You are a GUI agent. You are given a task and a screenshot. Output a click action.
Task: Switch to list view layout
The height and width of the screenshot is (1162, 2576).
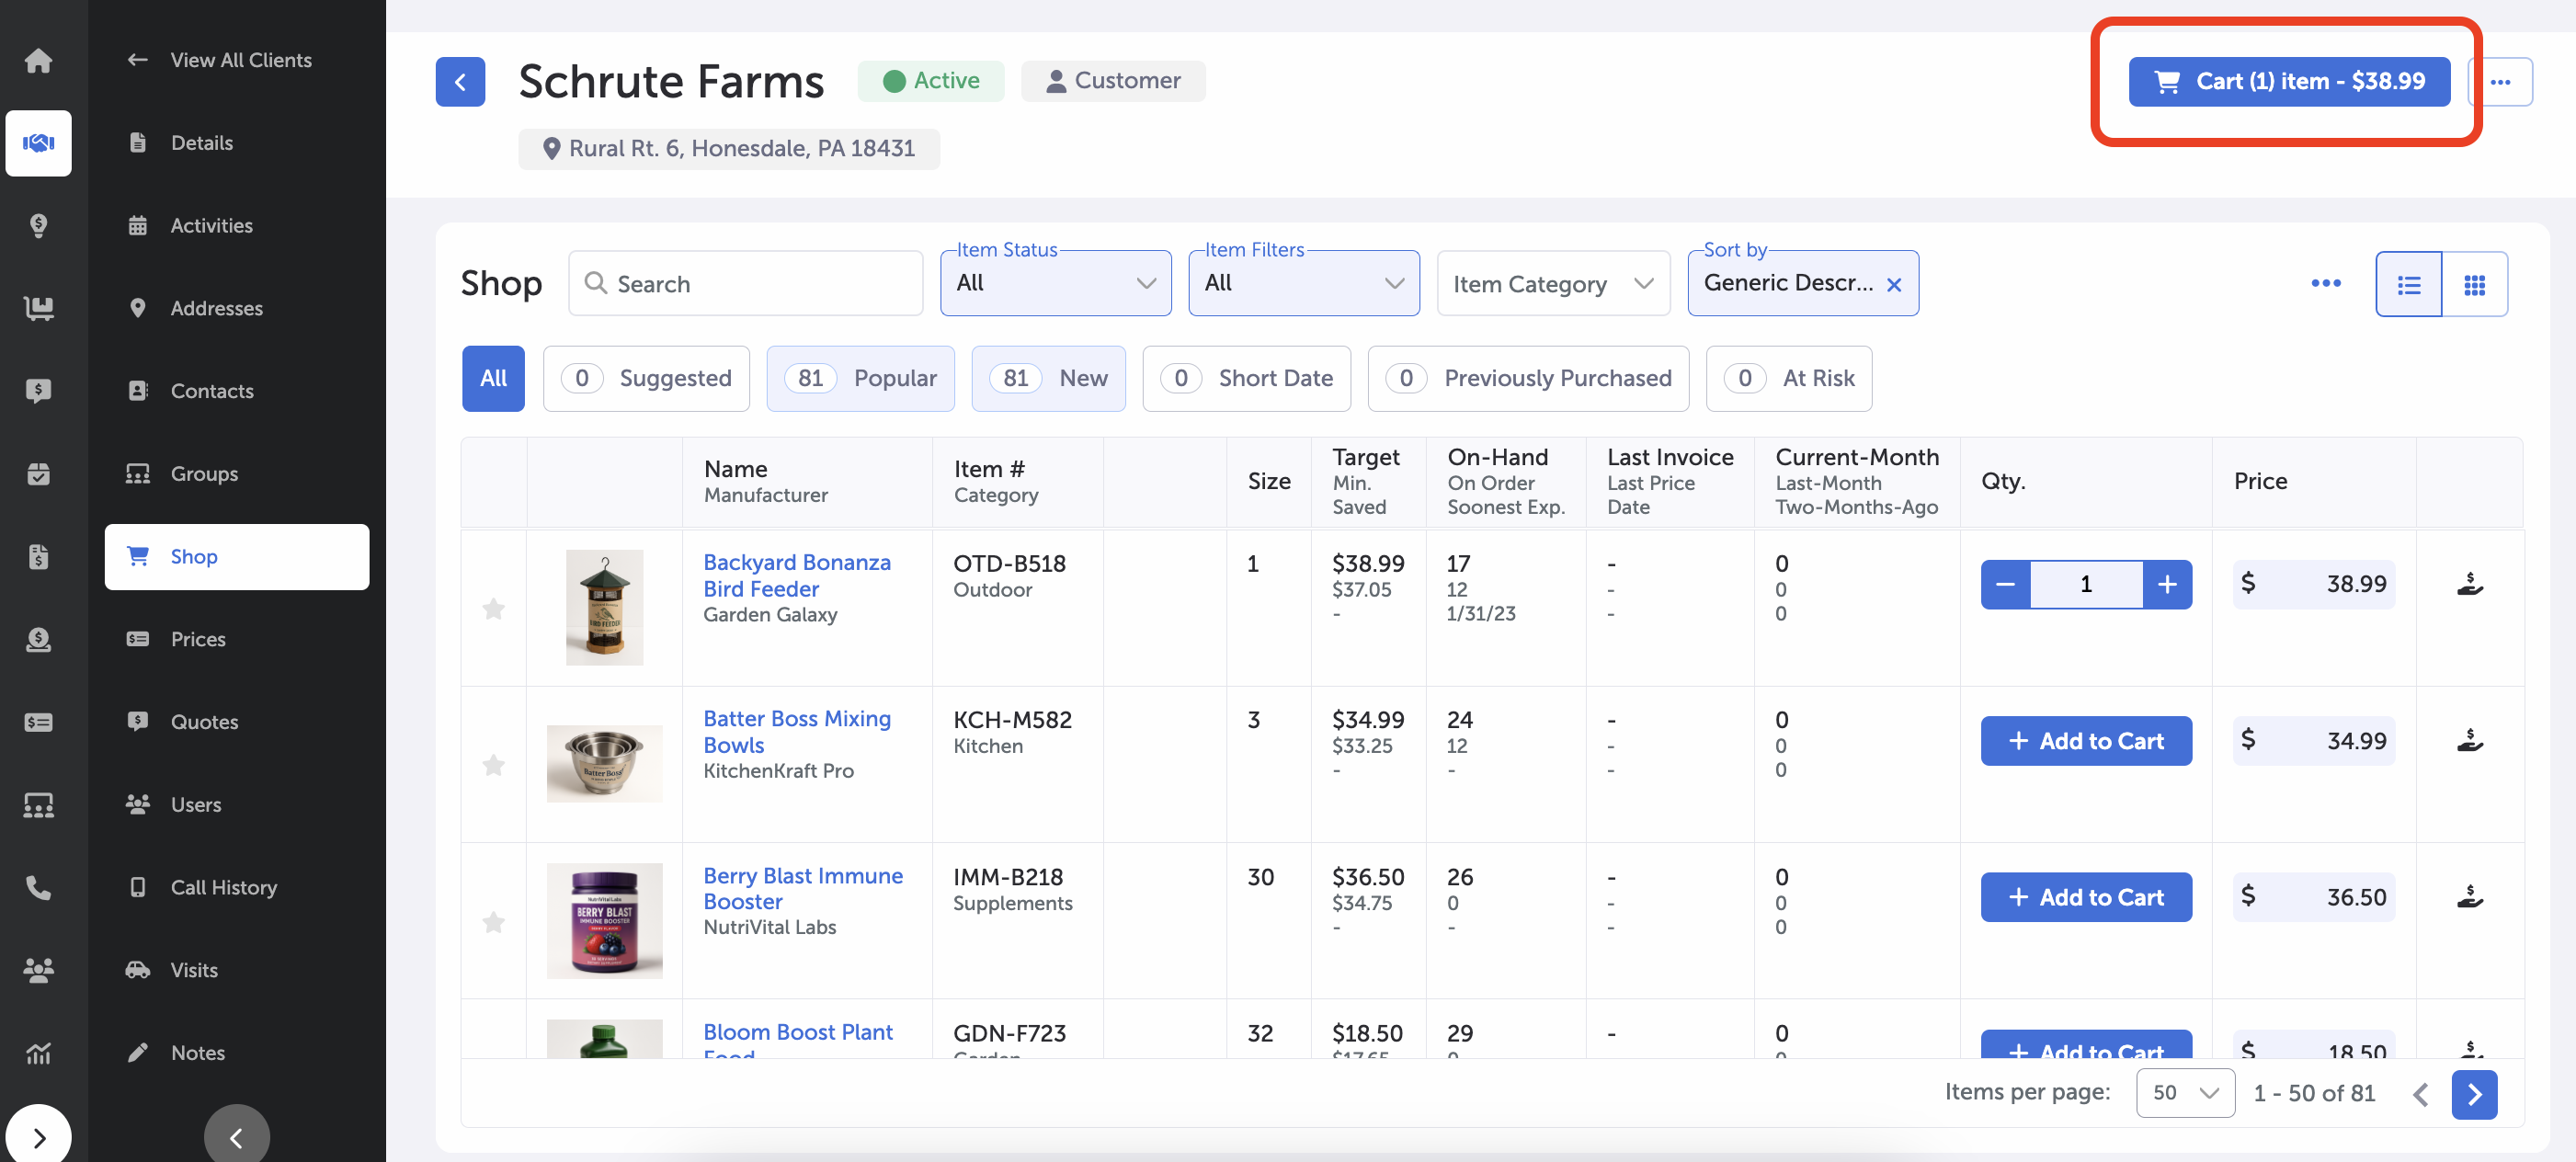coord(2408,285)
